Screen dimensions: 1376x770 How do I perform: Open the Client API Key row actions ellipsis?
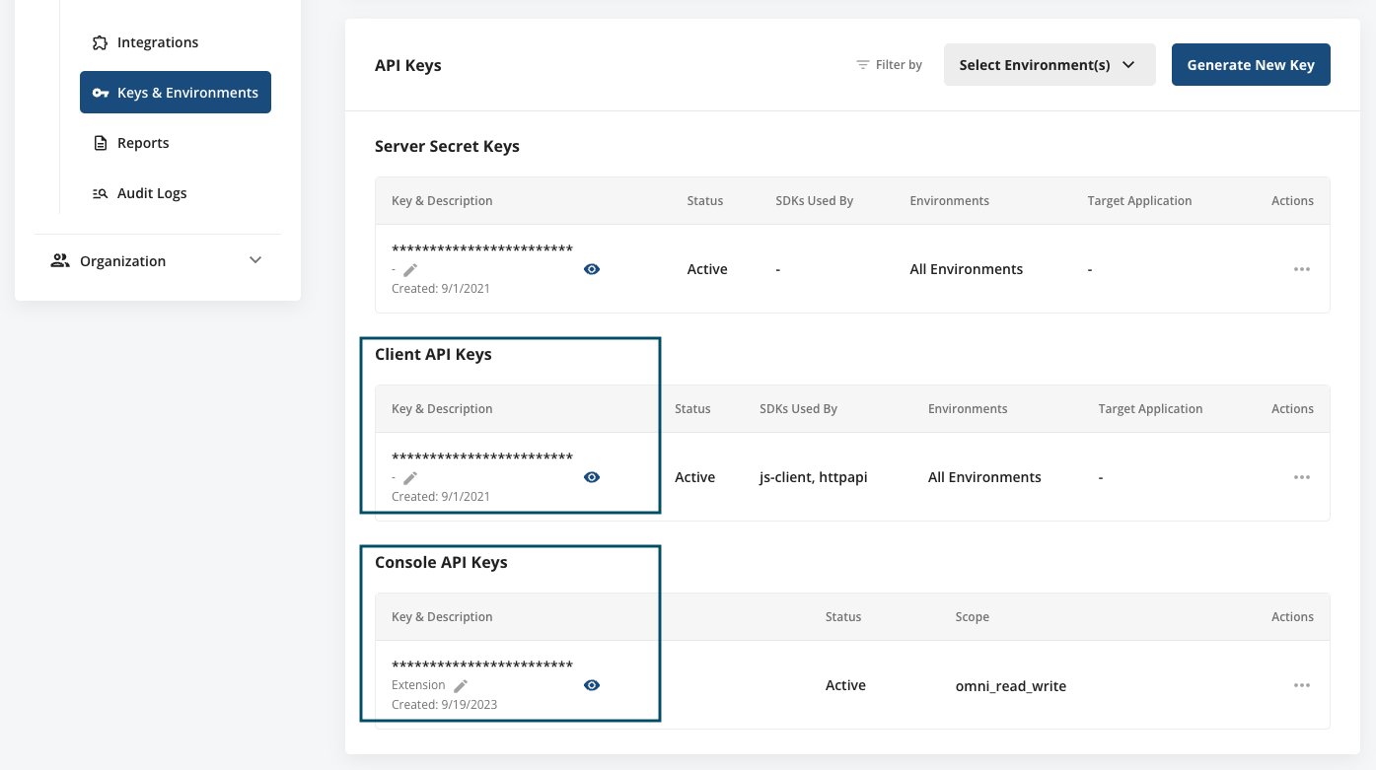click(x=1302, y=476)
